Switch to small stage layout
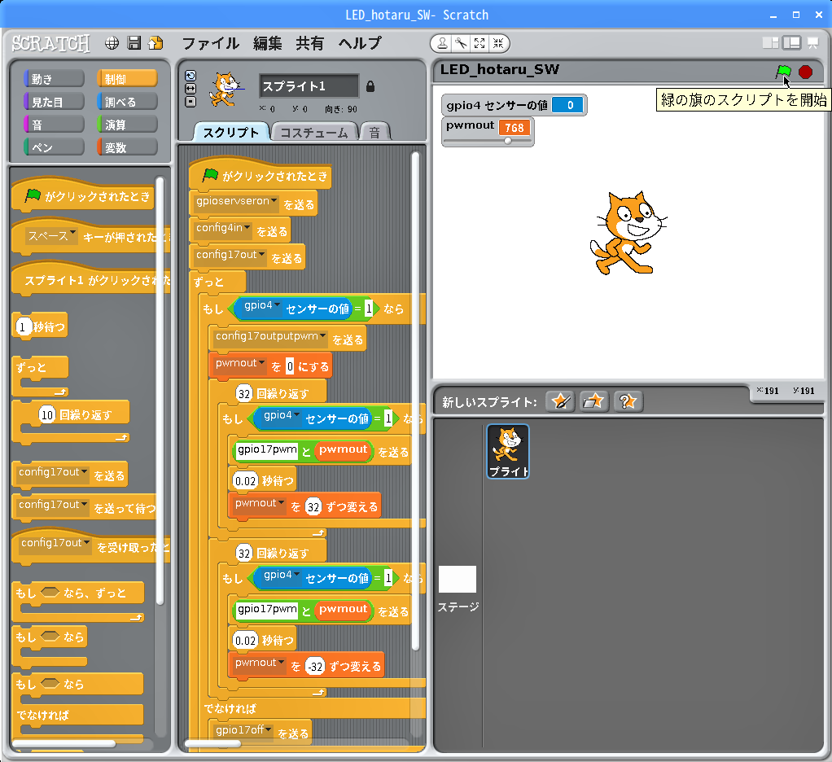 tap(770, 43)
